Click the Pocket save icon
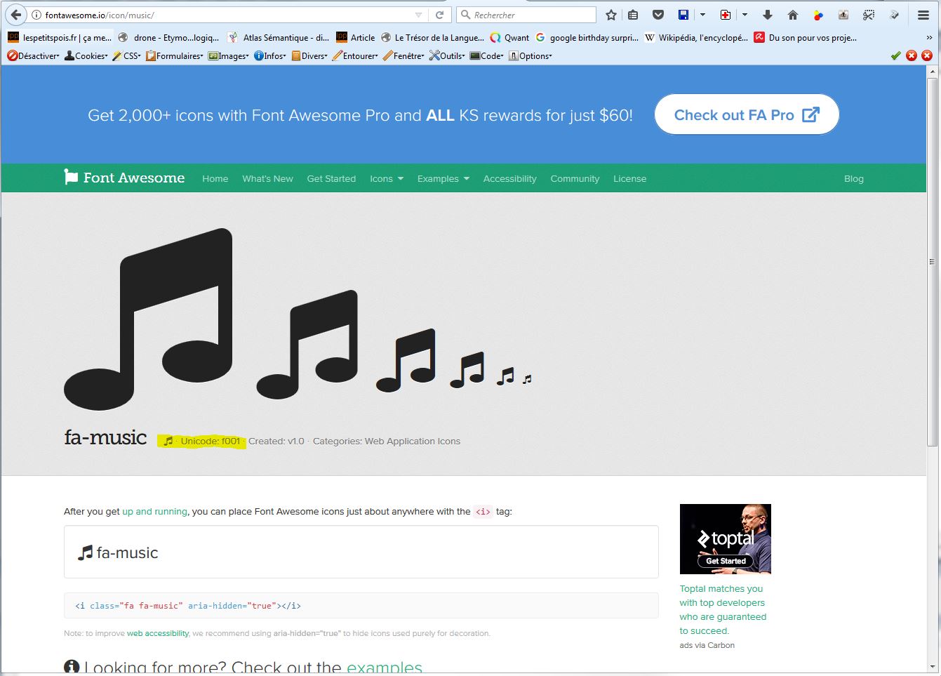This screenshot has width=941, height=676. pos(658,15)
